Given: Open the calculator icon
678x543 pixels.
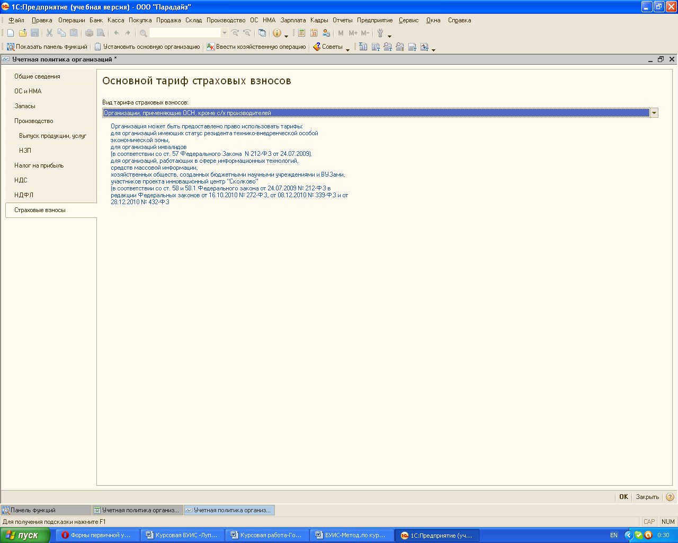Looking at the screenshot, I should (302, 33).
